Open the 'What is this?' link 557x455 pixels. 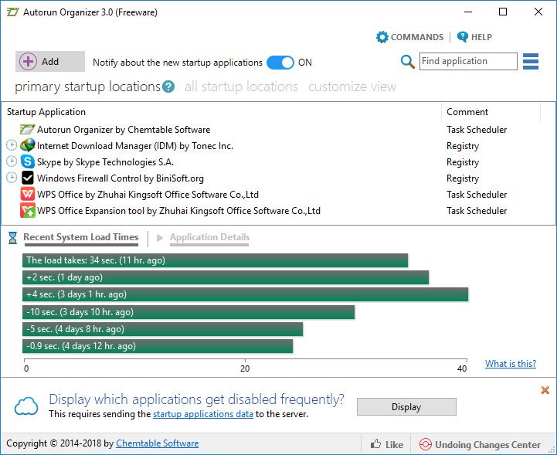tap(510, 364)
